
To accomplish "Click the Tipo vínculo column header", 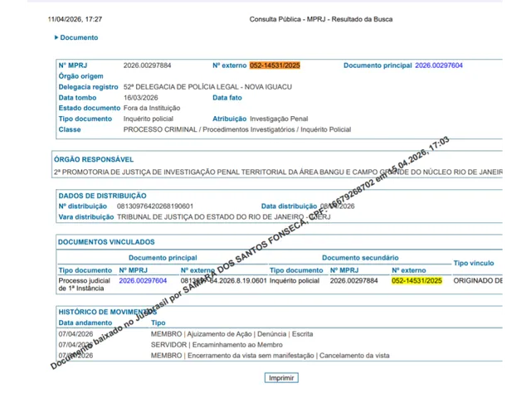I will pos(474,263).
